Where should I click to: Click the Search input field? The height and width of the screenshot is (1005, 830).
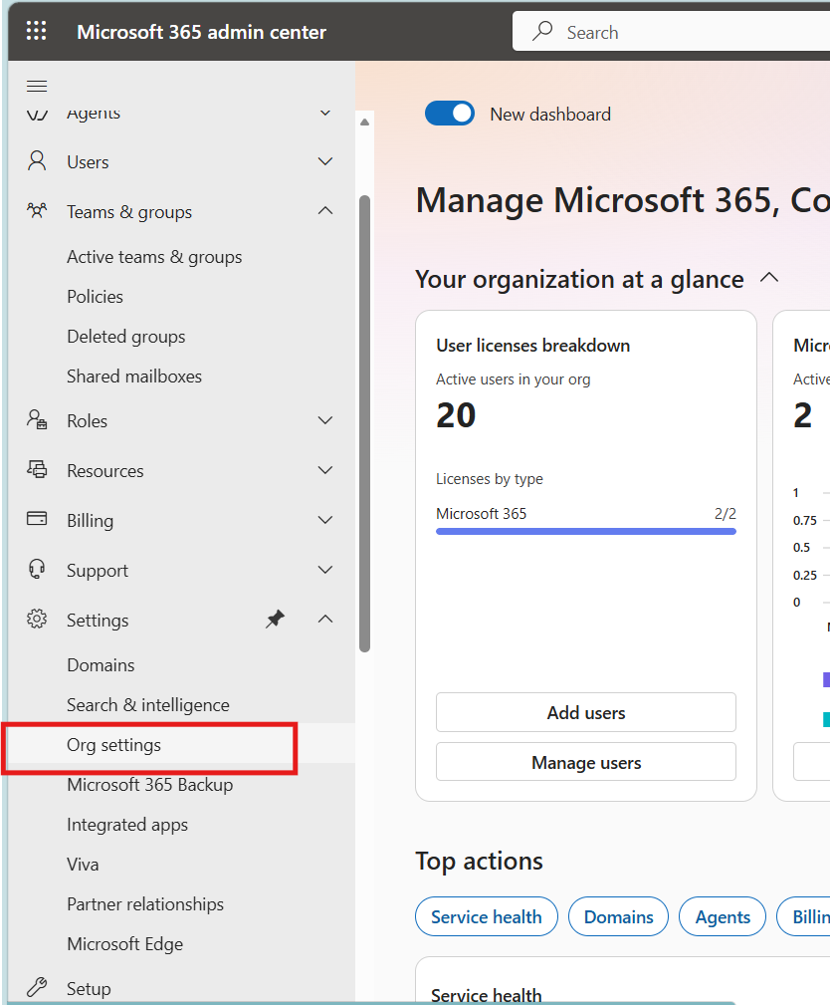(x=671, y=31)
